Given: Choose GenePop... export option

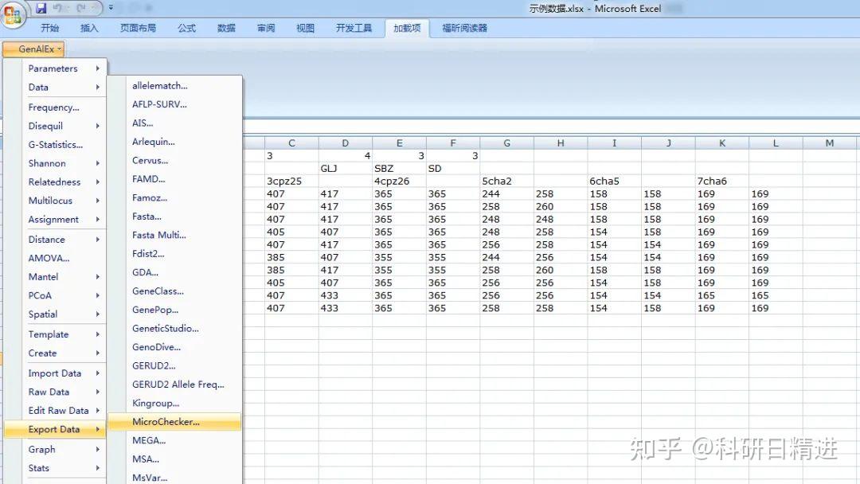Looking at the screenshot, I should coord(174,310).
